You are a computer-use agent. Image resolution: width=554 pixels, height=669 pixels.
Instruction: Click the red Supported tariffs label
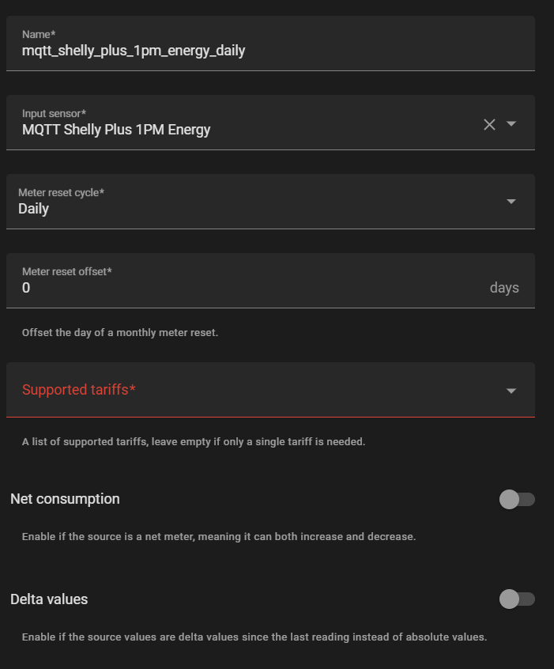[x=79, y=390]
